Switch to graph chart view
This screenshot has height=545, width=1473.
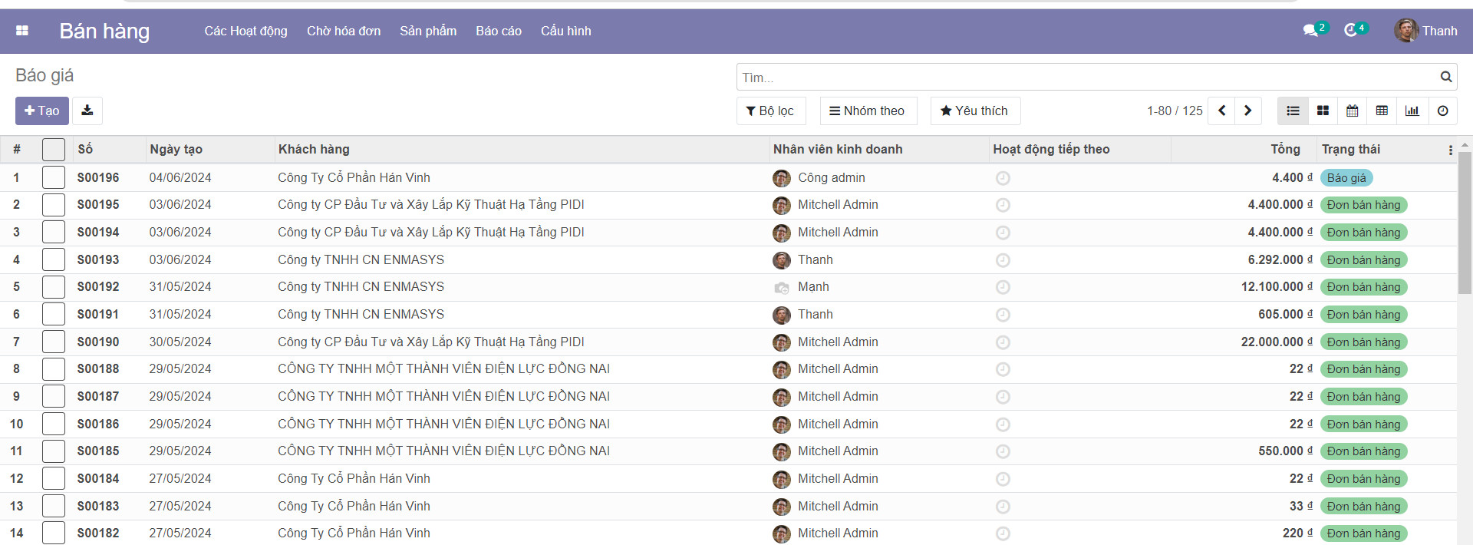point(1412,111)
